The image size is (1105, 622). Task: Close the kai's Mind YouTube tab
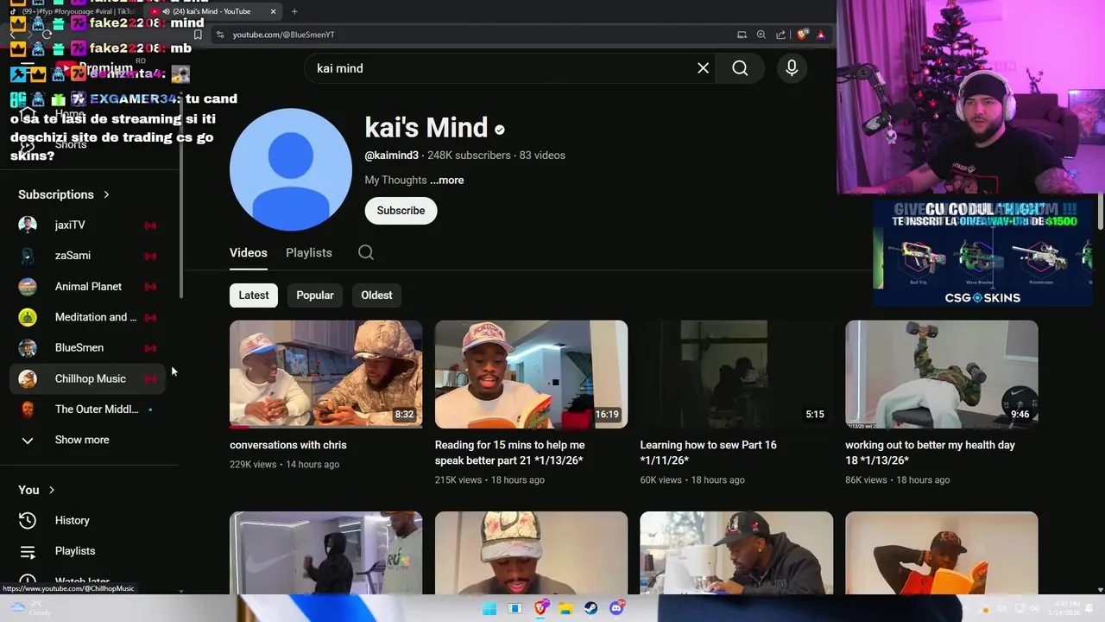click(x=273, y=11)
